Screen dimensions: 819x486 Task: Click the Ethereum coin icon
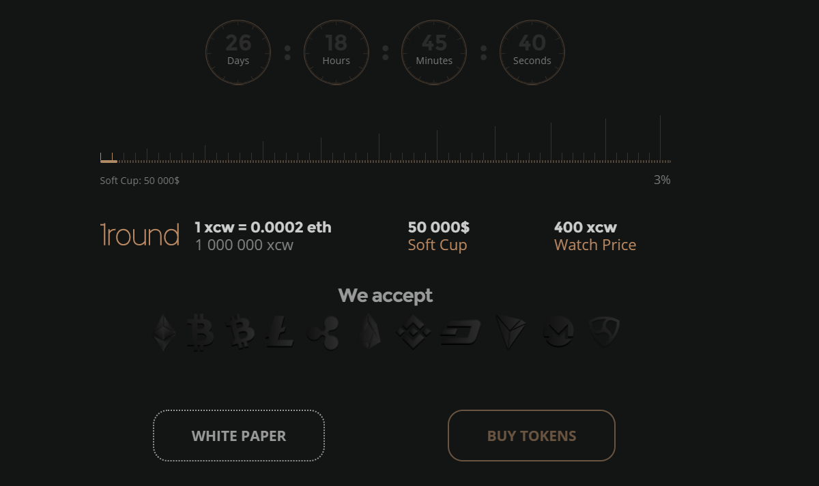click(164, 333)
